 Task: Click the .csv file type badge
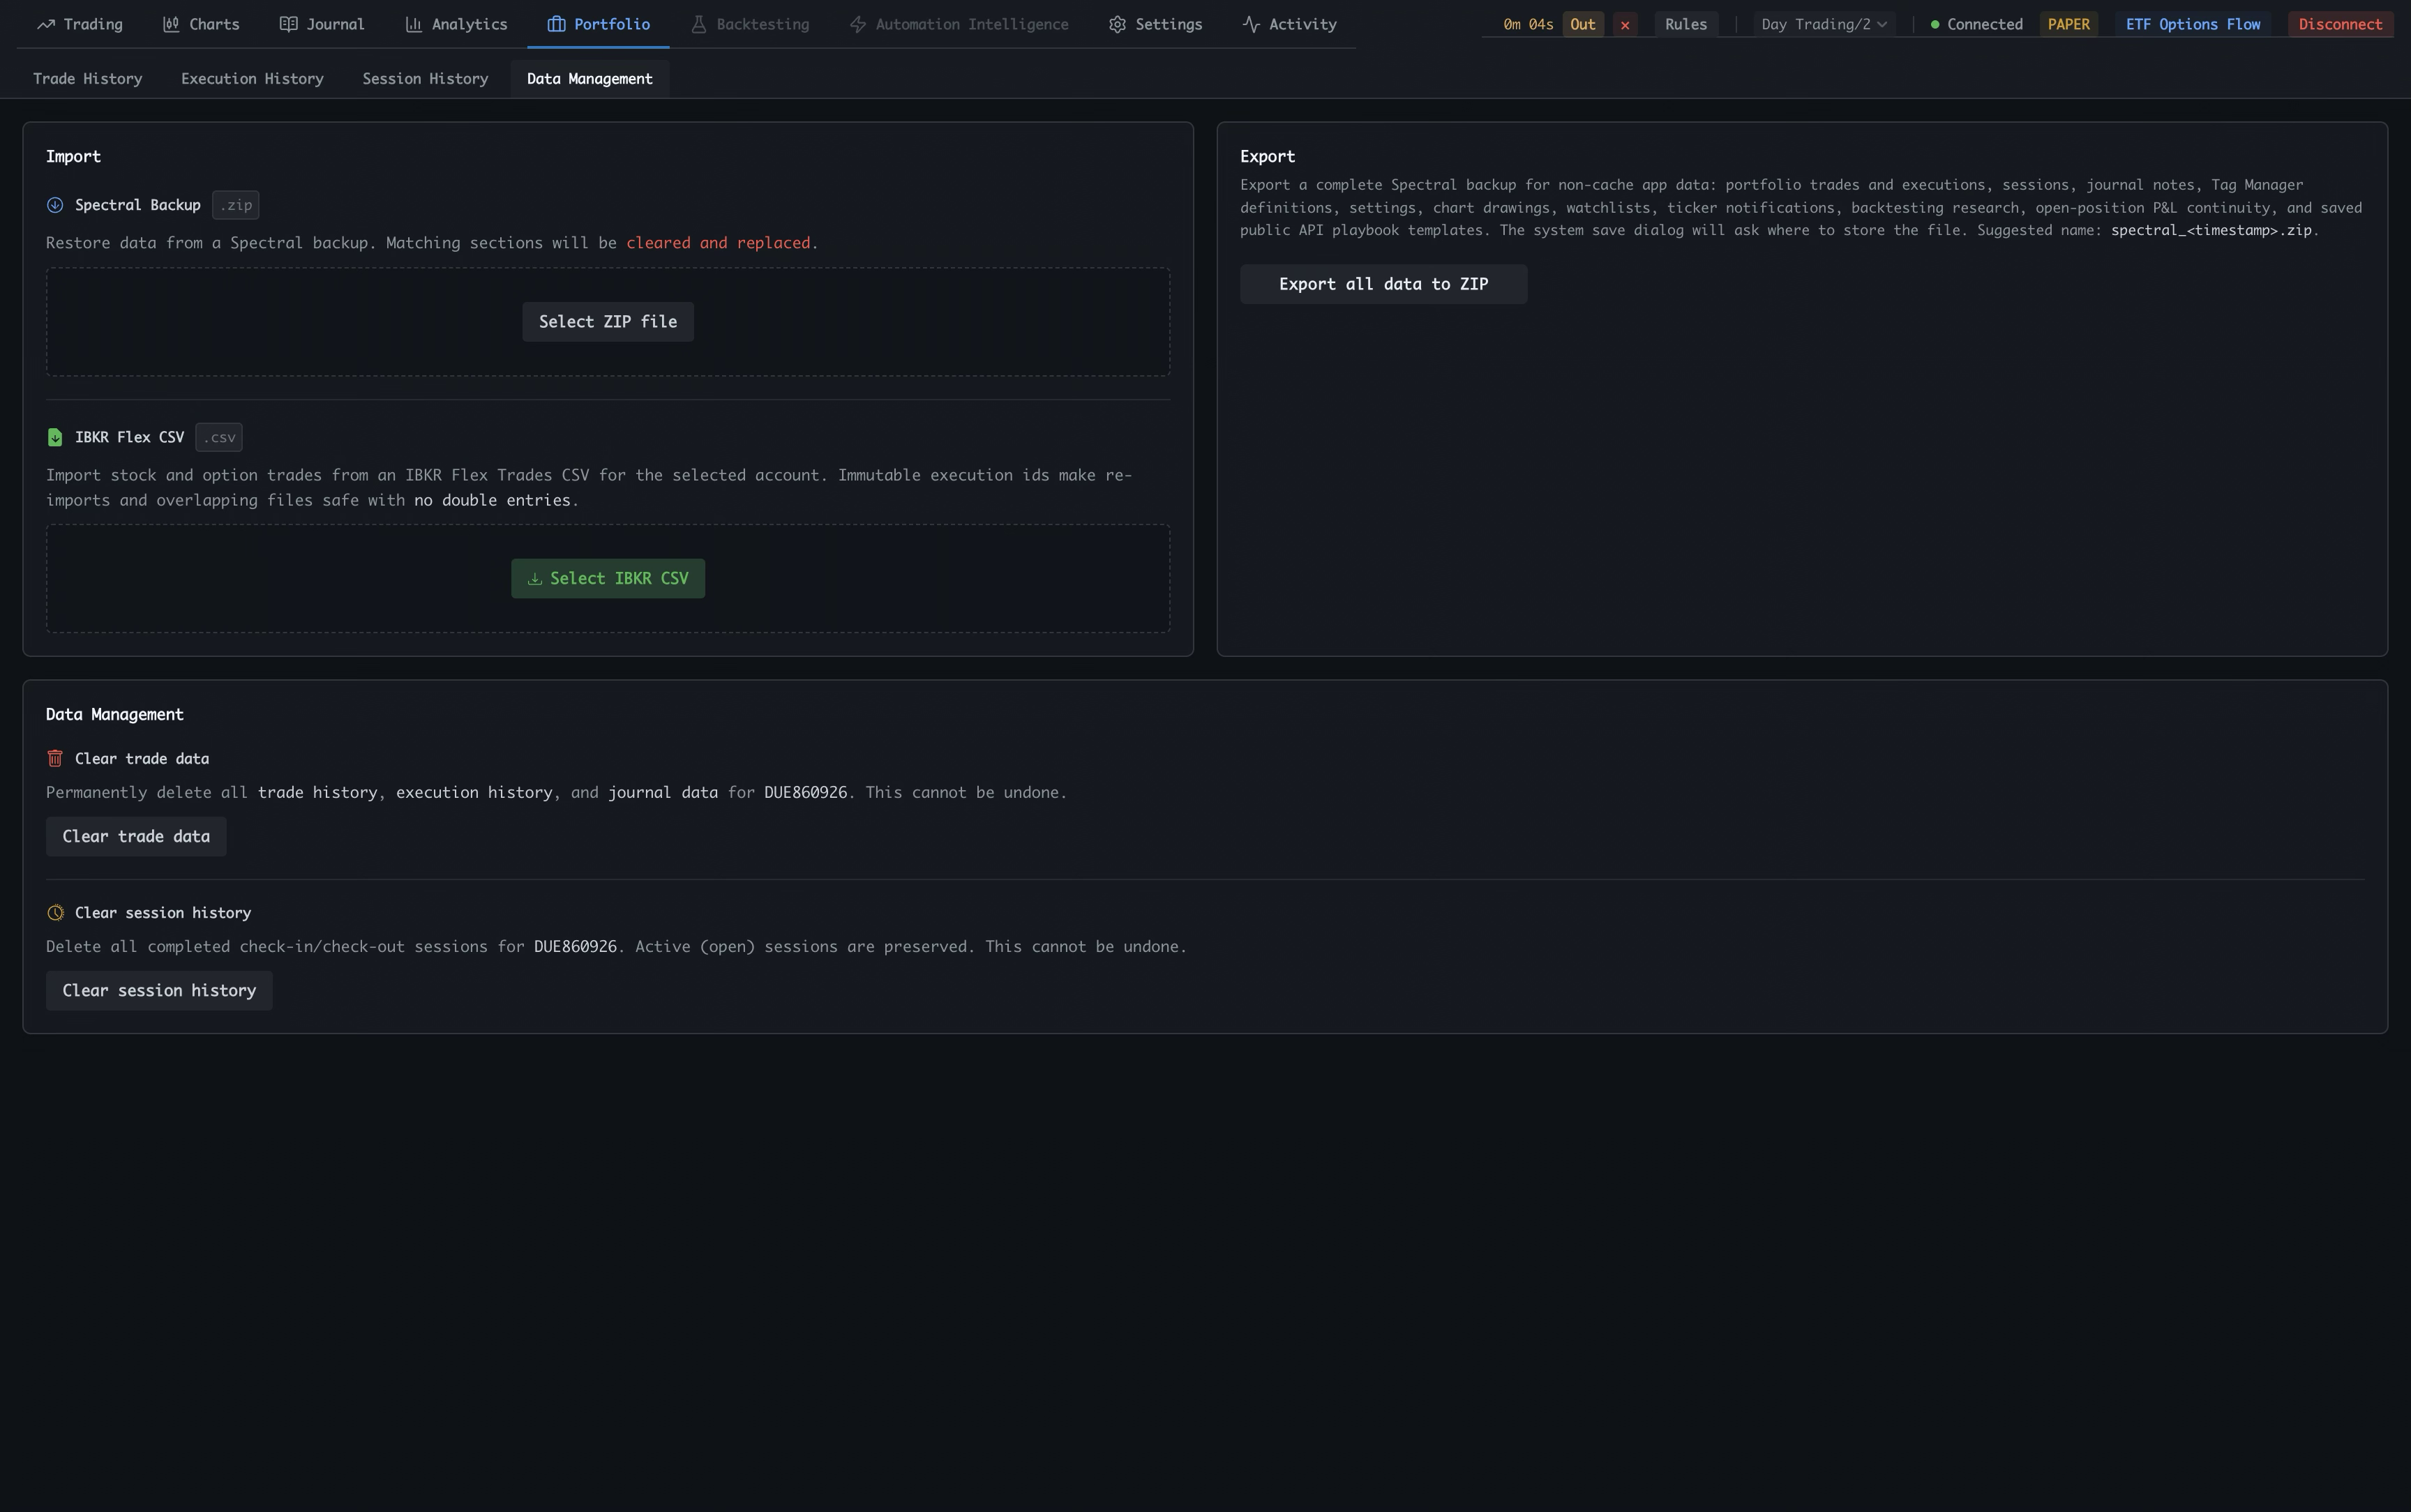coord(219,437)
